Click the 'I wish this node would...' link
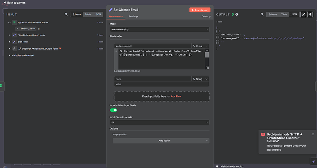This screenshot has height=168, width=317. tap(232, 166)
